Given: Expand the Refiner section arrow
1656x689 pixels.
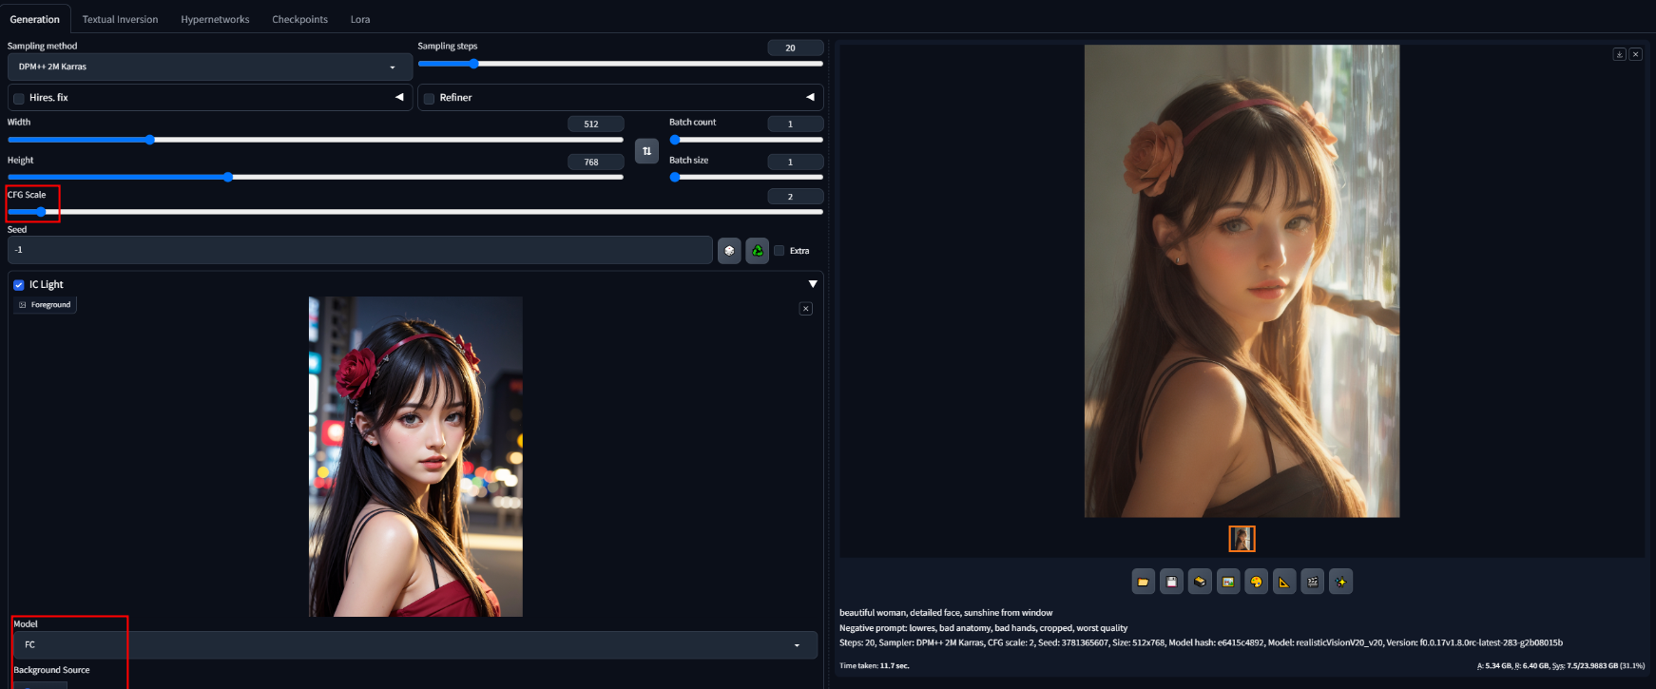Looking at the screenshot, I should pos(810,97).
